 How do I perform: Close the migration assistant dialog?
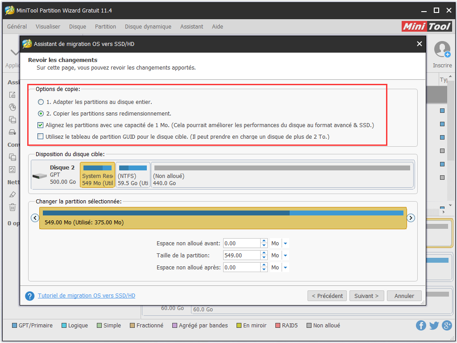[419, 44]
